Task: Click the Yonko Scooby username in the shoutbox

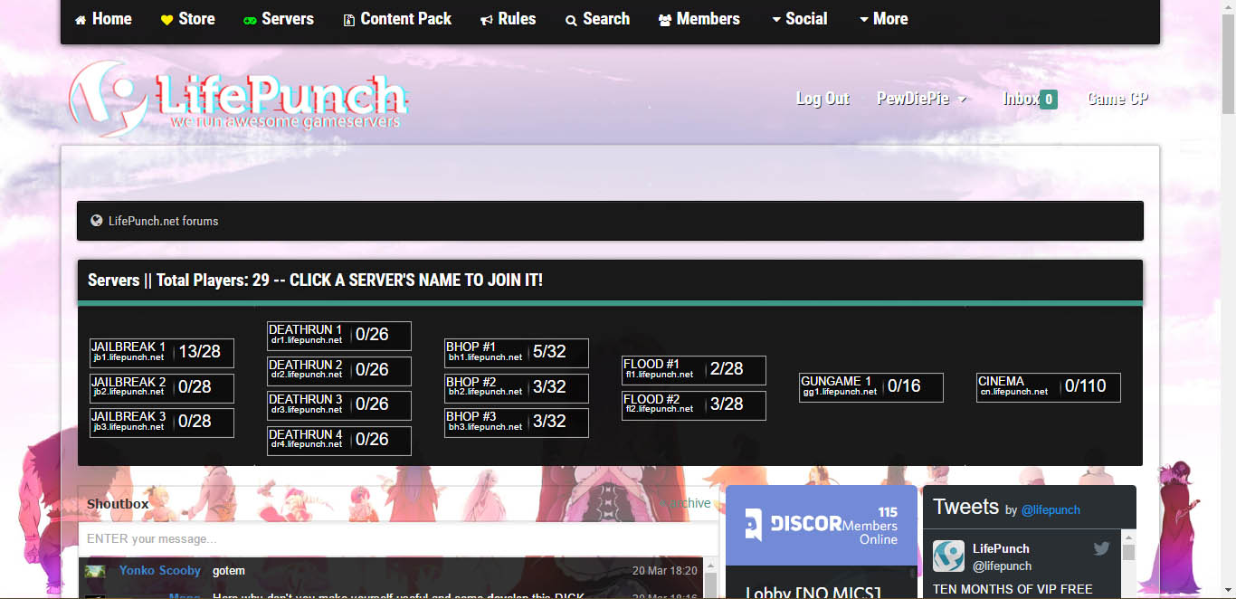Action: (x=160, y=570)
